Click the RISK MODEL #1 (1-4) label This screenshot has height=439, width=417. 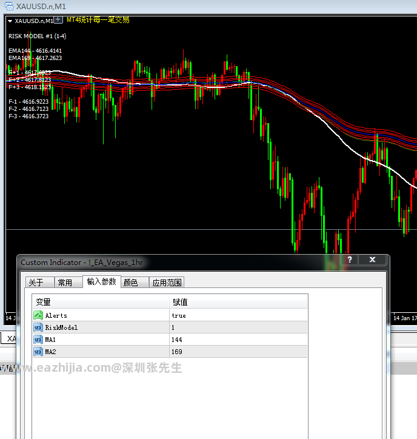(x=37, y=36)
